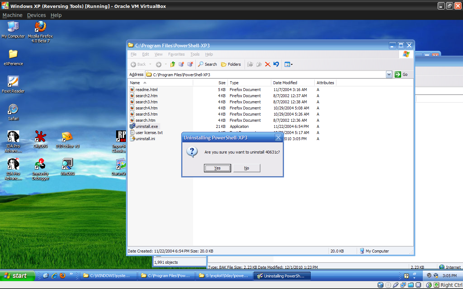Toggle the Folders pane in Explorer toolbar

click(231, 64)
